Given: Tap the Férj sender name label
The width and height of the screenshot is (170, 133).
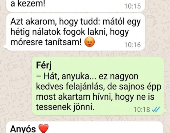Looking at the screenshot, I should pyautogui.click(x=44, y=65).
